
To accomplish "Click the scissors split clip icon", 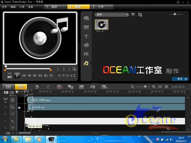I will (x=69, y=69).
